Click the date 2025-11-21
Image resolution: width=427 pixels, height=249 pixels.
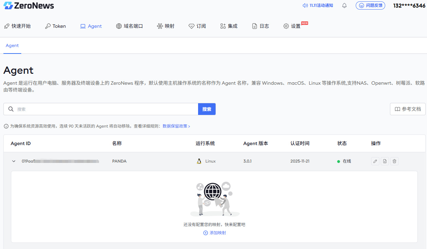[300, 161]
